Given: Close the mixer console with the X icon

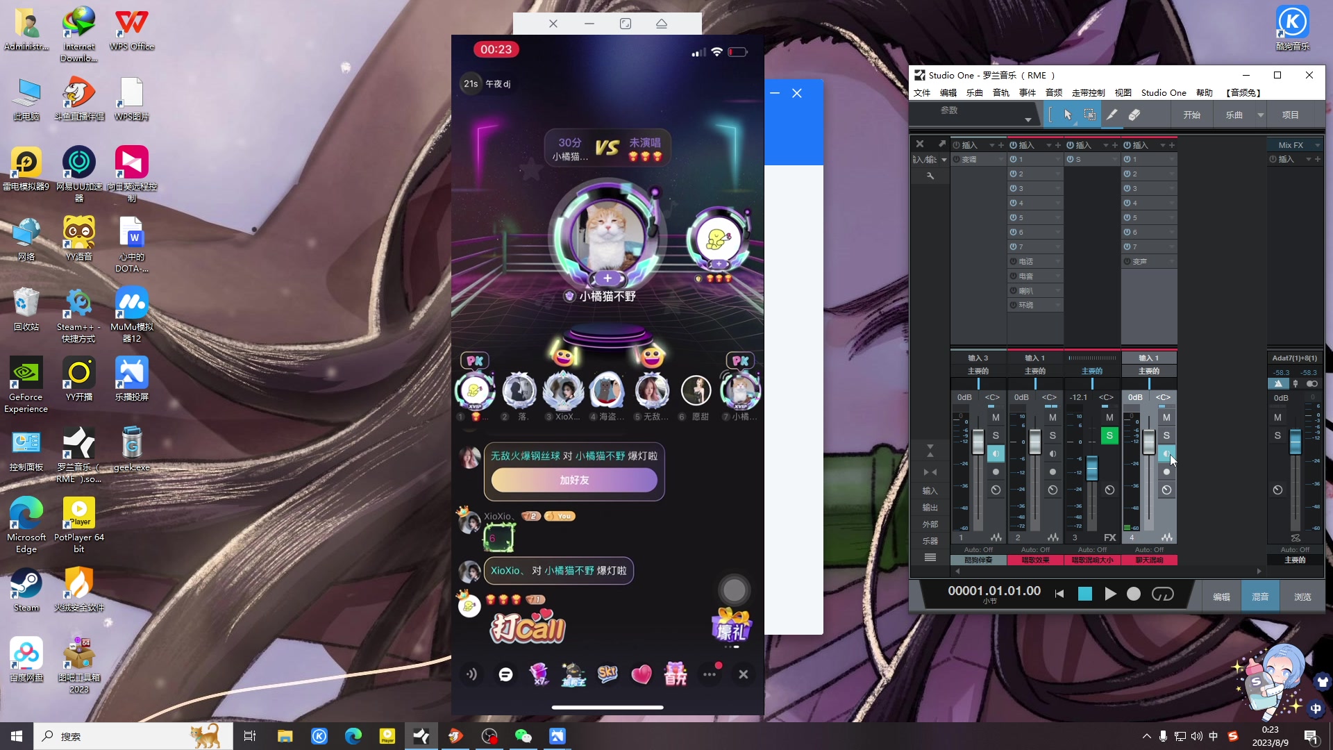Looking at the screenshot, I should 920,144.
